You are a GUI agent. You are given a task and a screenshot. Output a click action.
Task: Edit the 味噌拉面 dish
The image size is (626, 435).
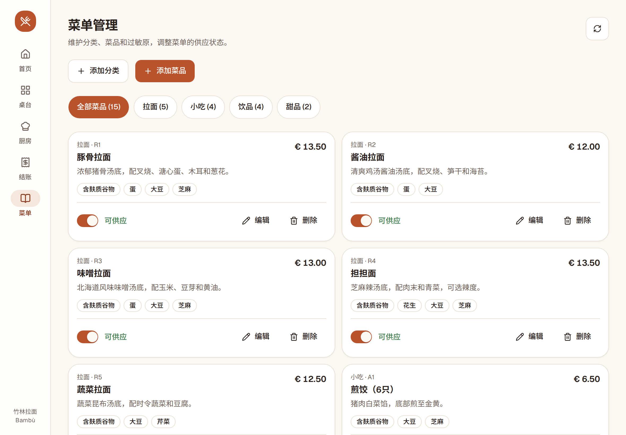pyautogui.click(x=256, y=337)
